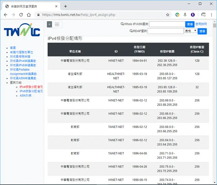Open the purple download extension icon
Image resolution: width=217 pixels, height=185 pixels.
coord(193,15)
